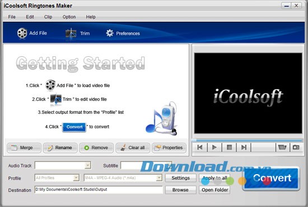Open the File menu
The height and width of the screenshot is (207, 308).
tap(12, 17)
